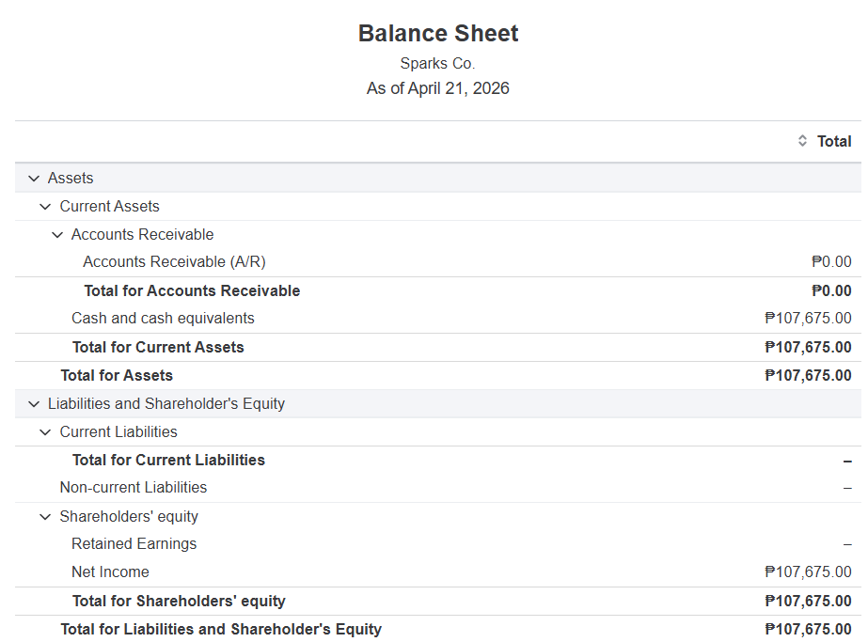Image resolution: width=868 pixels, height=642 pixels.
Task: Click the Retained Earnings dash value
Action: tap(847, 545)
